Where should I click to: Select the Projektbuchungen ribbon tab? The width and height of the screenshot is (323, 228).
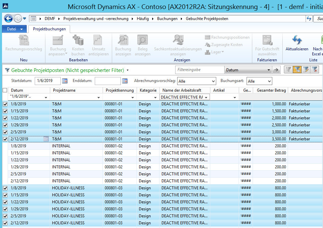[49, 29]
